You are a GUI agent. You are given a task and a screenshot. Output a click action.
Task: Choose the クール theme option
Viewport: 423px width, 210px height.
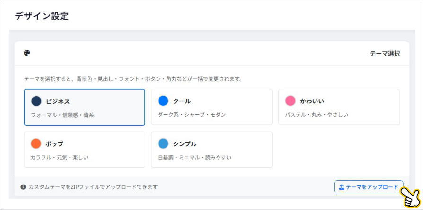211,107
